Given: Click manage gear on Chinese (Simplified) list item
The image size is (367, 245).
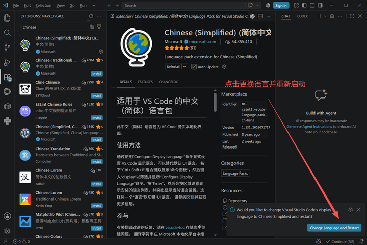Looking at the screenshot, I should tap(101, 52).
